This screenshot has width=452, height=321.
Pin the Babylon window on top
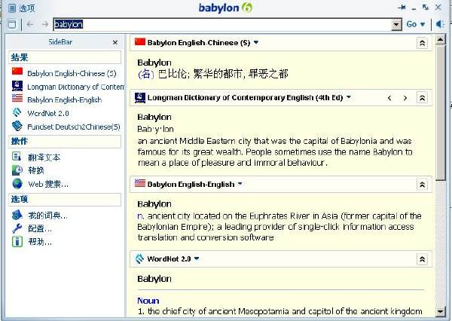click(402, 8)
